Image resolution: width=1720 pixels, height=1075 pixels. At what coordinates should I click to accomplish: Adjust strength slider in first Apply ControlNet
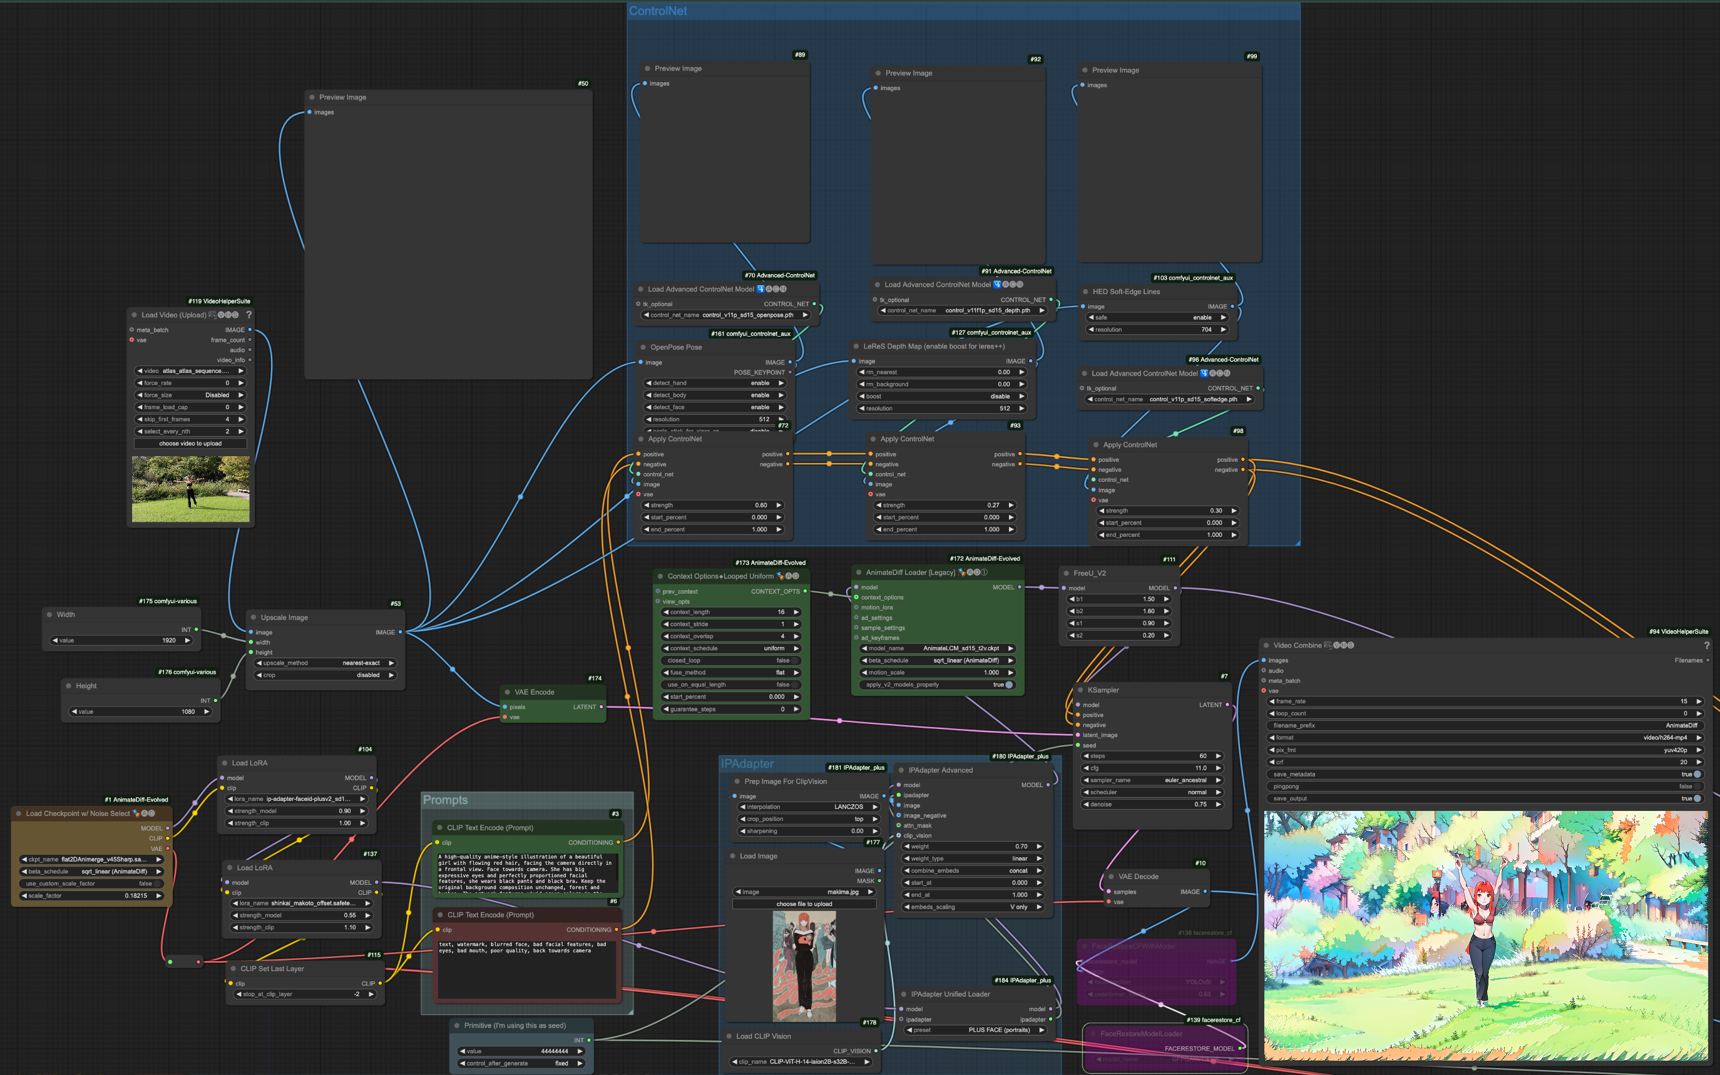click(712, 506)
